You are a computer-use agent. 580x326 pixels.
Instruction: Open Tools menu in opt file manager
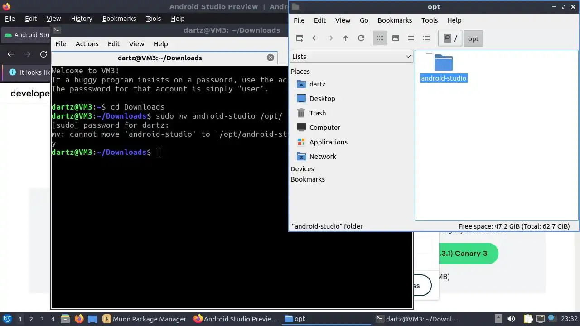[x=430, y=20]
